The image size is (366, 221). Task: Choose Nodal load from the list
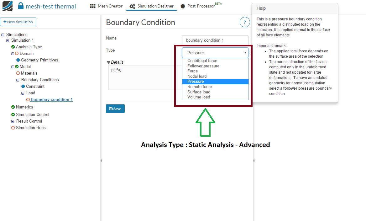(x=215, y=76)
